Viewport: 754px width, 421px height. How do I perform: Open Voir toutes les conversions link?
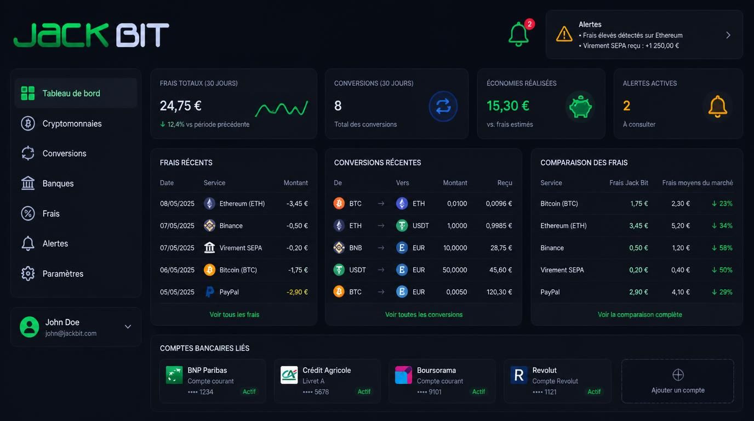[x=424, y=315]
